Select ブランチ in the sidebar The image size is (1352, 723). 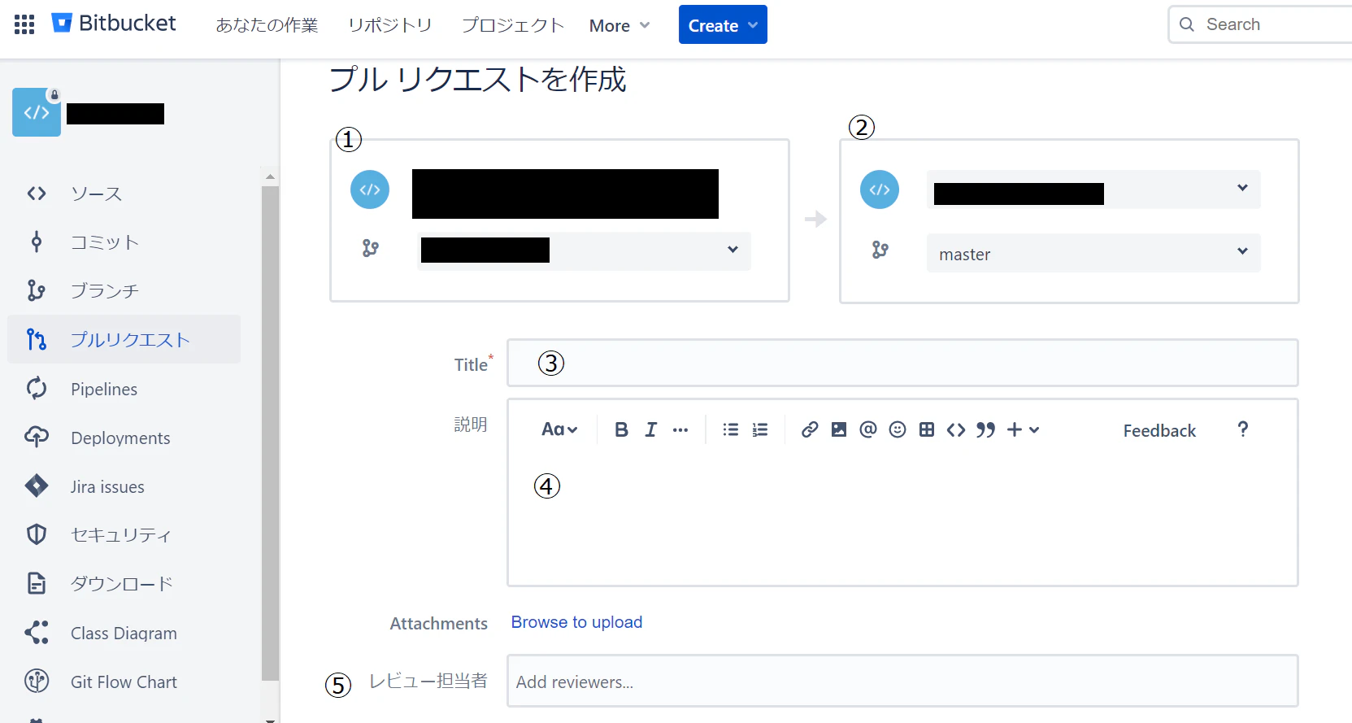(x=124, y=290)
